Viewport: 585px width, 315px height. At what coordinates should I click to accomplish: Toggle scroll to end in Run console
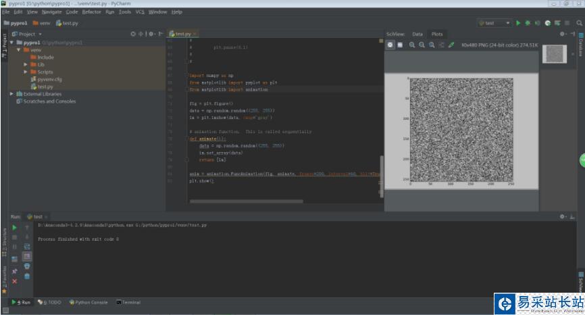(x=27, y=256)
